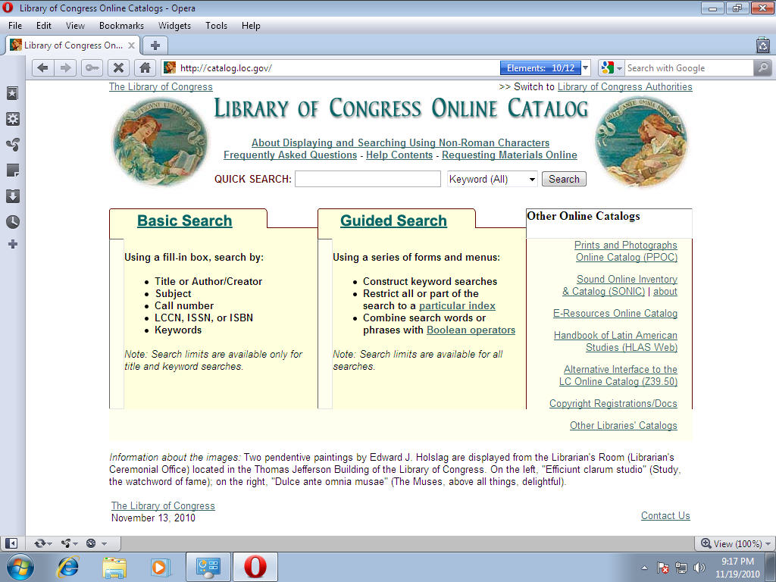Expand Opera Link status dropdown arrow
This screenshot has height=582, width=776.
pos(49,544)
